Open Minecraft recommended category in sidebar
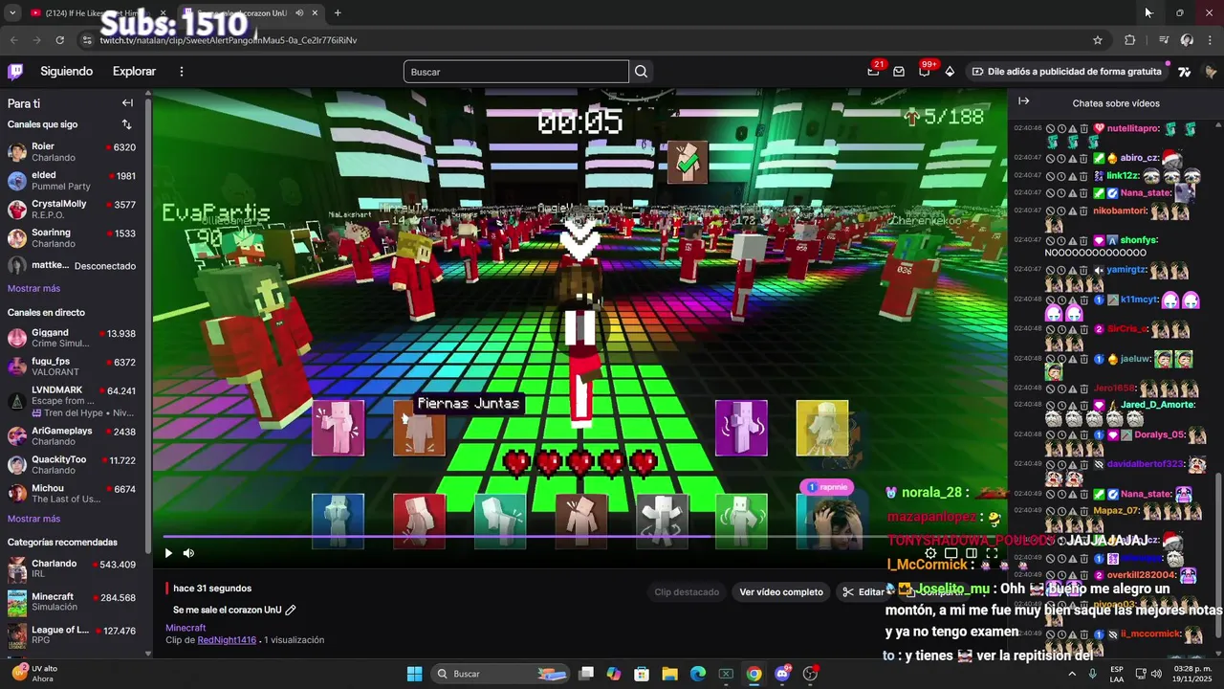Image resolution: width=1224 pixels, height=689 pixels. click(73, 603)
